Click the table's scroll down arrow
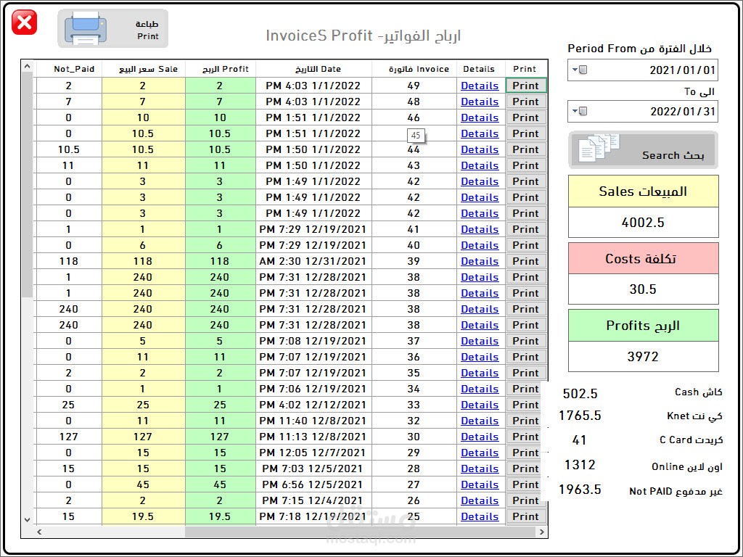743x557 pixels. (28, 519)
